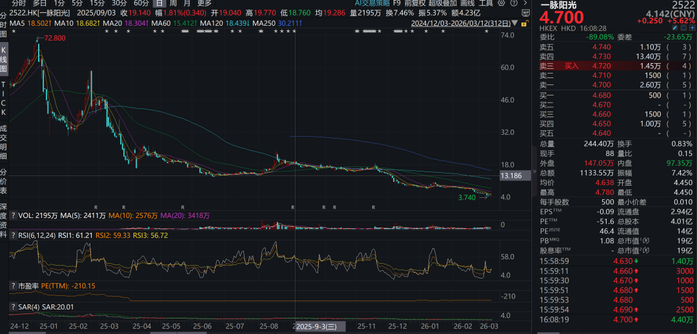The image size is (697, 334).
Task: Click the RSI indicator help icon
Action: point(12,236)
